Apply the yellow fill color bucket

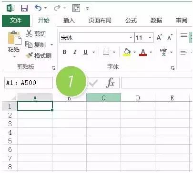click(x=127, y=52)
